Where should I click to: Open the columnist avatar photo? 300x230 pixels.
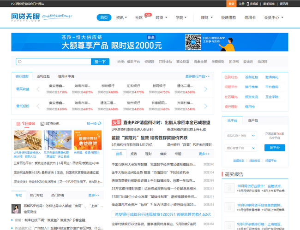tap(16, 209)
